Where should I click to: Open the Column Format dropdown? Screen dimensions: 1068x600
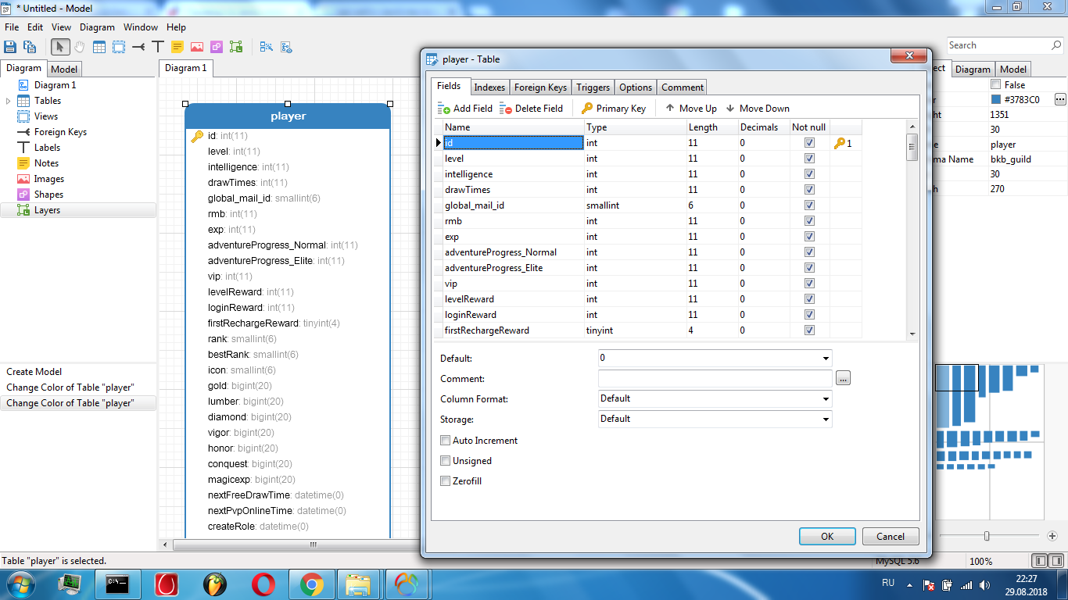(826, 399)
